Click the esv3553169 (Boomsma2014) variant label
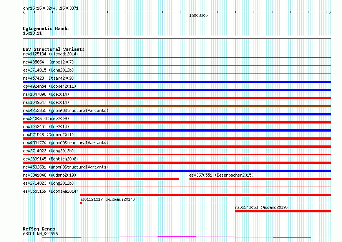 (x=51, y=191)
